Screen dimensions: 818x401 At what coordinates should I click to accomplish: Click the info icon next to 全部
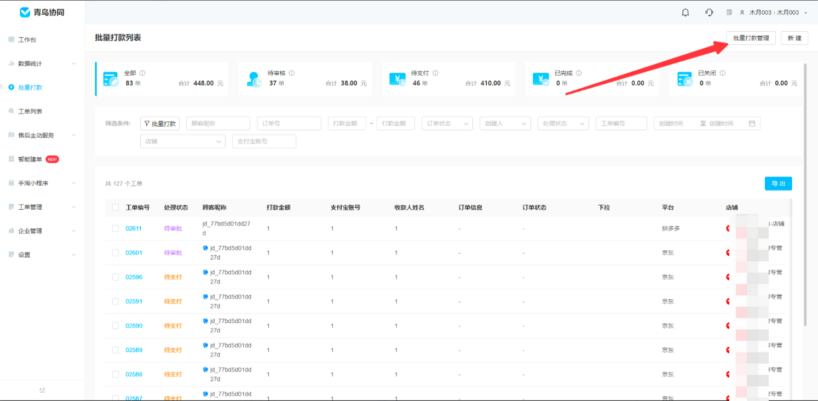point(142,73)
